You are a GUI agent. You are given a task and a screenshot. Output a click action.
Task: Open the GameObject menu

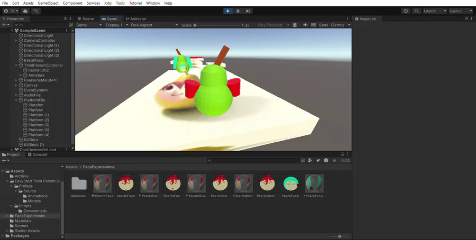click(x=48, y=3)
